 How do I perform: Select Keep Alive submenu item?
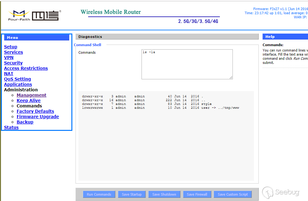point(28,100)
